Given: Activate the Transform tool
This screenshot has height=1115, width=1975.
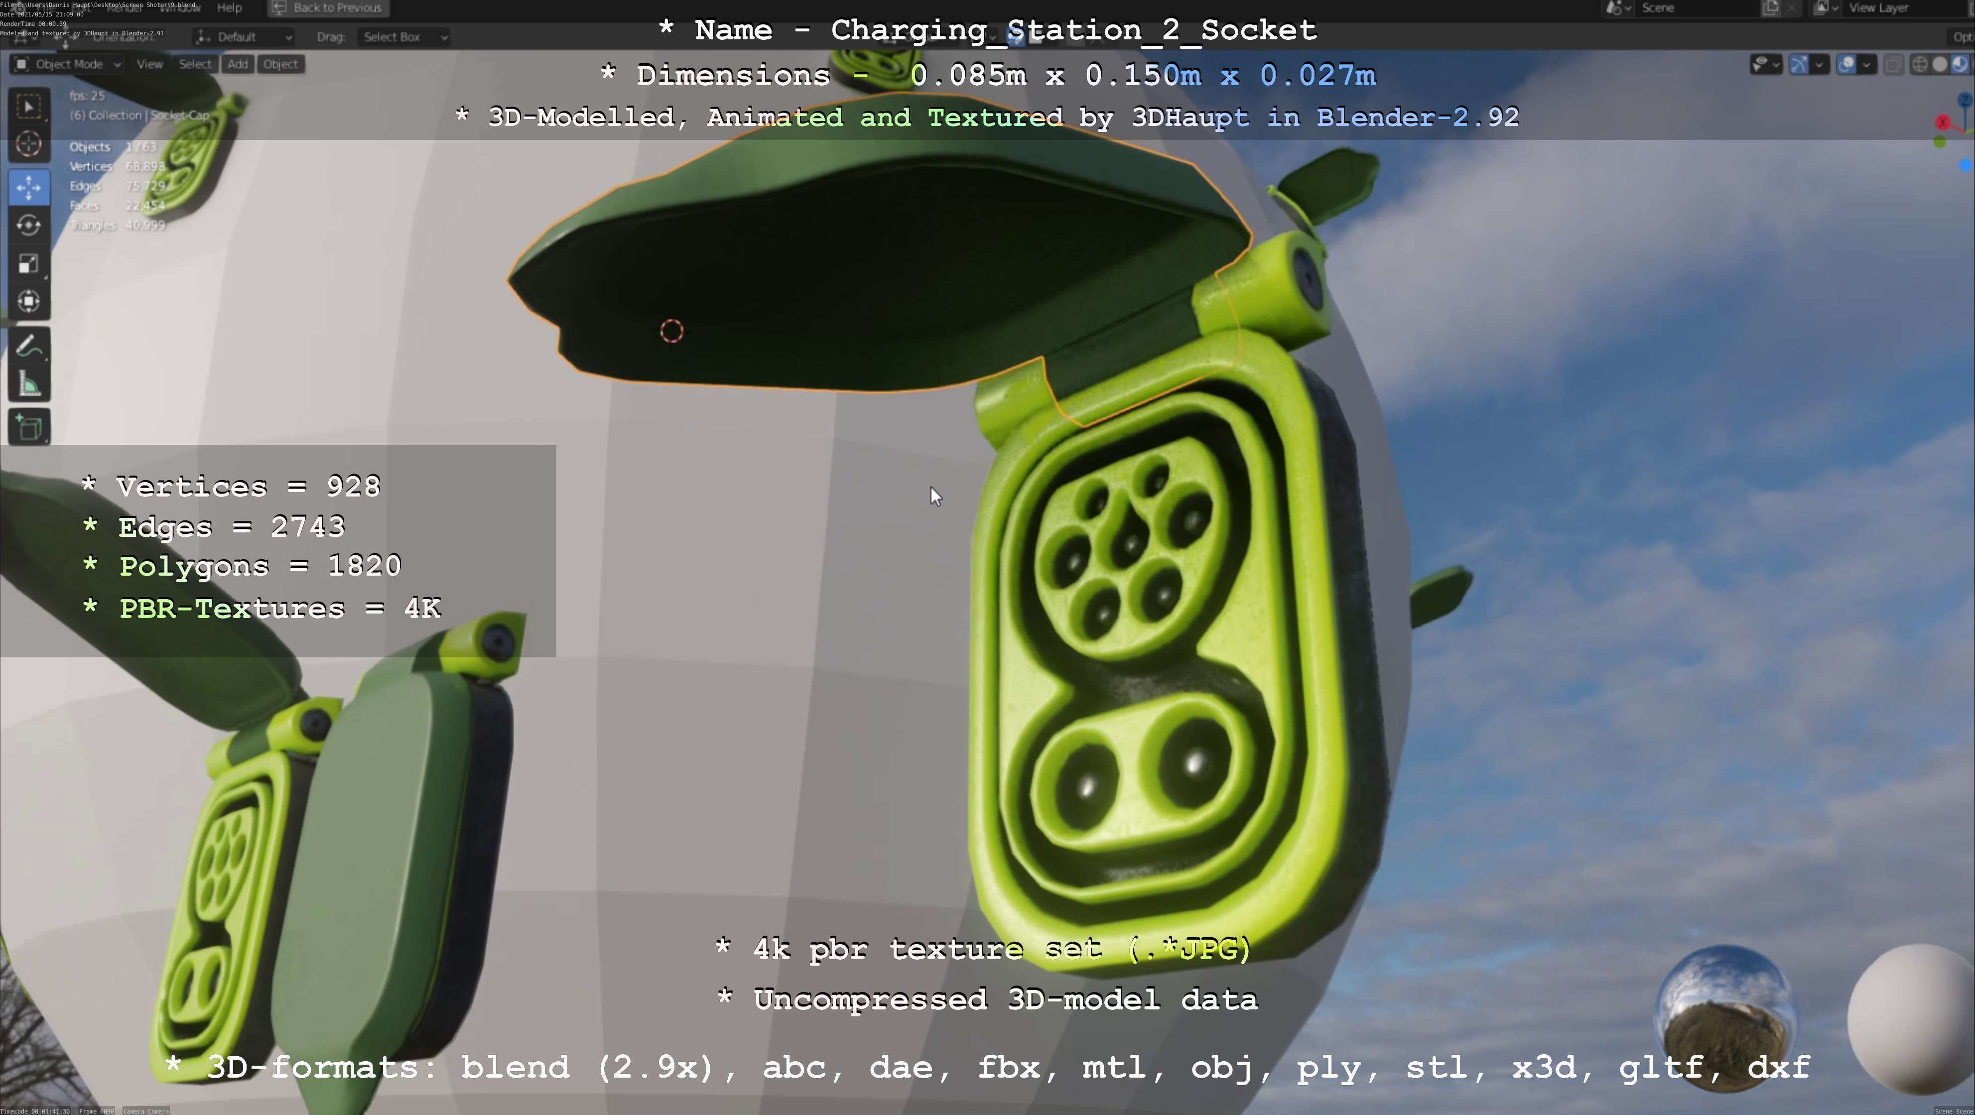Looking at the screenshot, I should pos(29,301).
